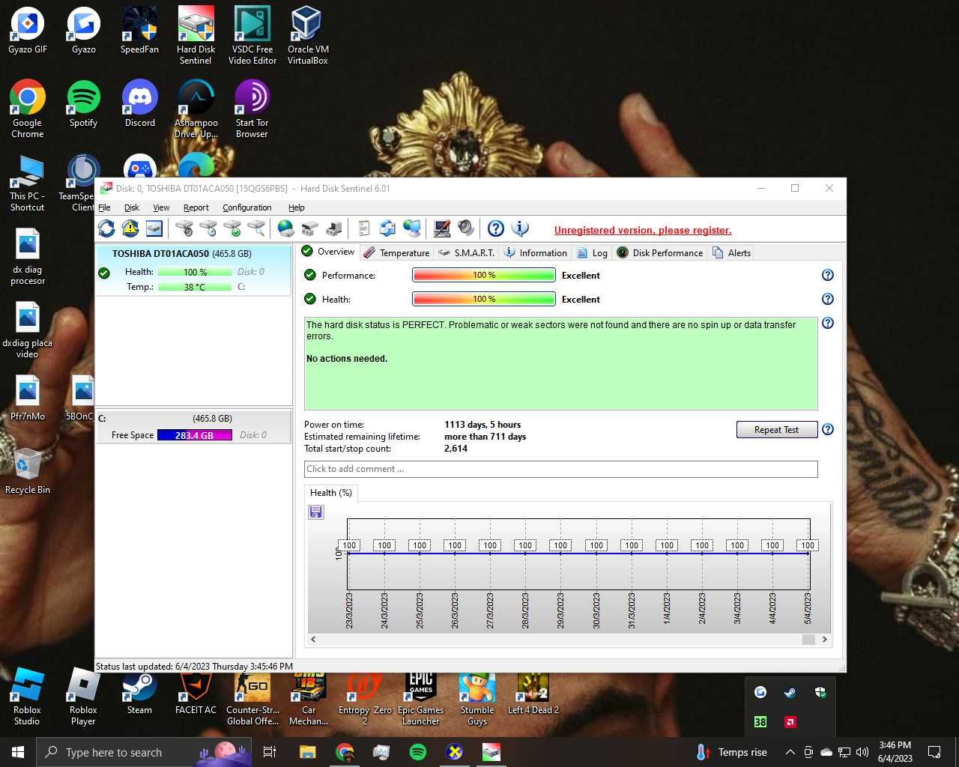Click the globe with monitor toolbar icon
Image resolution: width=959 pixels, height=767 pixels.
pos(412,228)
